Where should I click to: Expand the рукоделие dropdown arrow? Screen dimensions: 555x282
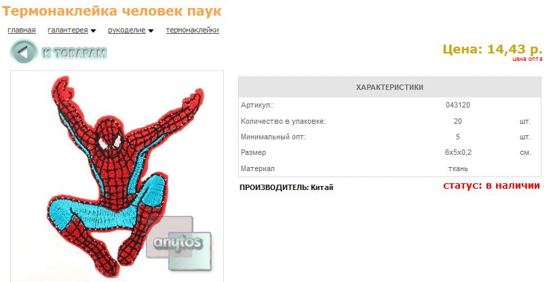pyautogui.click(x=151, y=30)
